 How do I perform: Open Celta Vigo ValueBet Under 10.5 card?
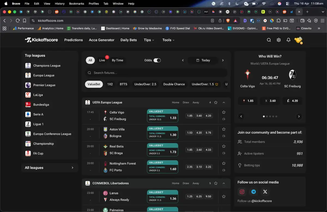pyautogui.click(x=162, y=116)
